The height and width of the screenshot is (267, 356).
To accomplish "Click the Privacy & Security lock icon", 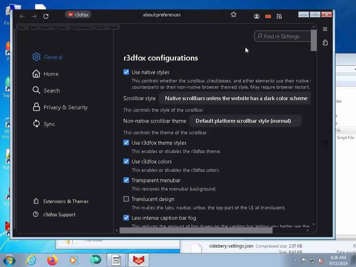I will coord(36,107).
